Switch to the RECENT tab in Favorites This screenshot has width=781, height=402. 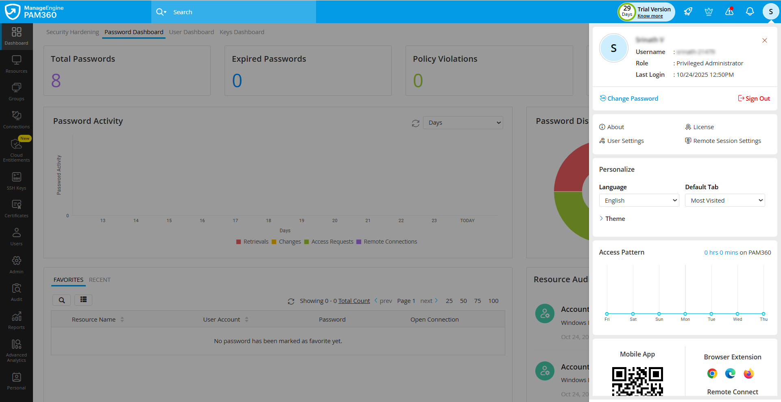coord(100,279)
